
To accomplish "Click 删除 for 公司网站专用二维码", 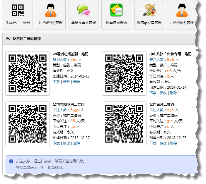I will click(x=77, y=143).
